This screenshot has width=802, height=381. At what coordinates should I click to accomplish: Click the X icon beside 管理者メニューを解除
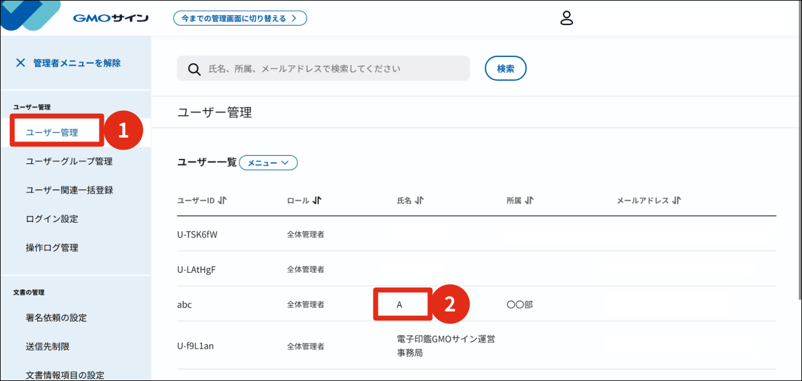pos(21,63)
